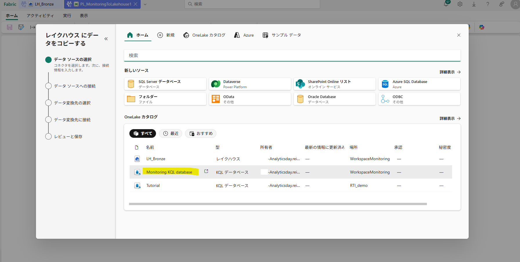
Task: Sort by the 承認 column header
Action: tap(398, 147)
